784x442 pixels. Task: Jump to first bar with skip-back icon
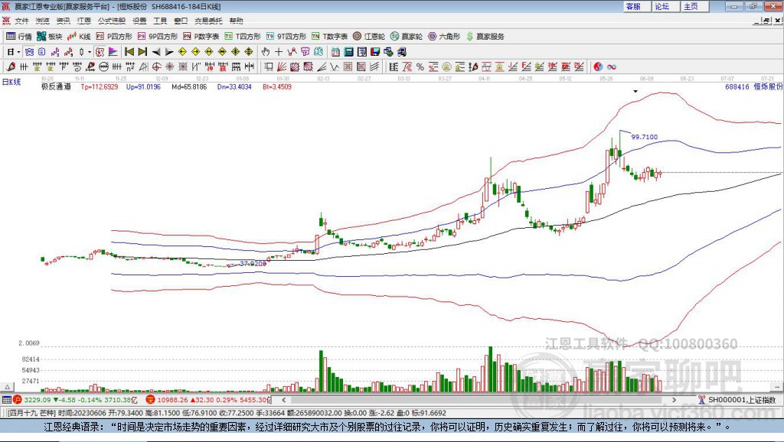tap(129, 51)
